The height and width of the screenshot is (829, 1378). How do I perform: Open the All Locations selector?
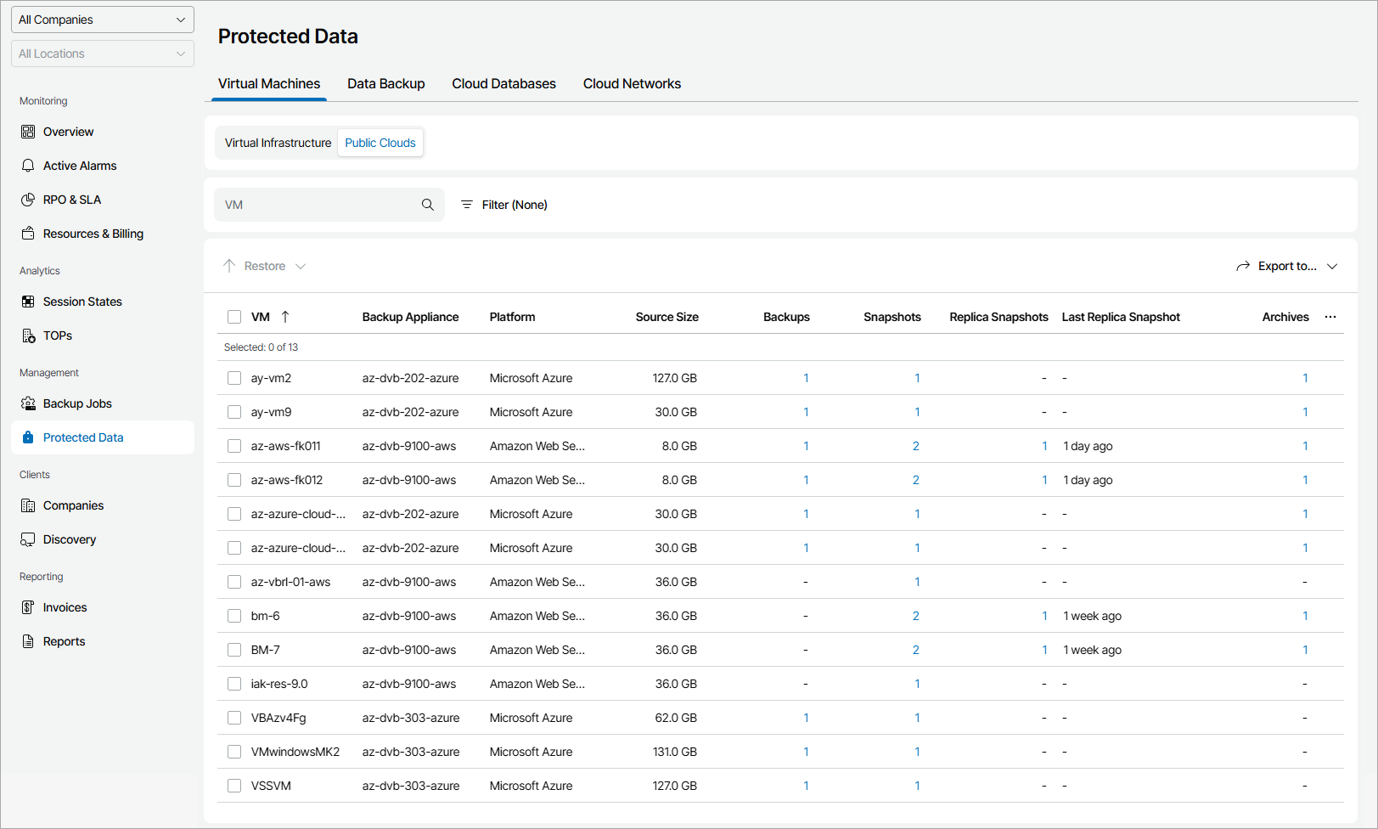point(102,53)
